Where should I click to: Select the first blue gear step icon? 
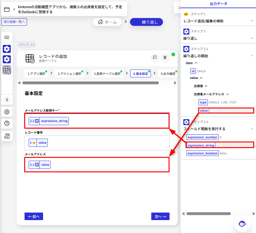coord(7,49)
